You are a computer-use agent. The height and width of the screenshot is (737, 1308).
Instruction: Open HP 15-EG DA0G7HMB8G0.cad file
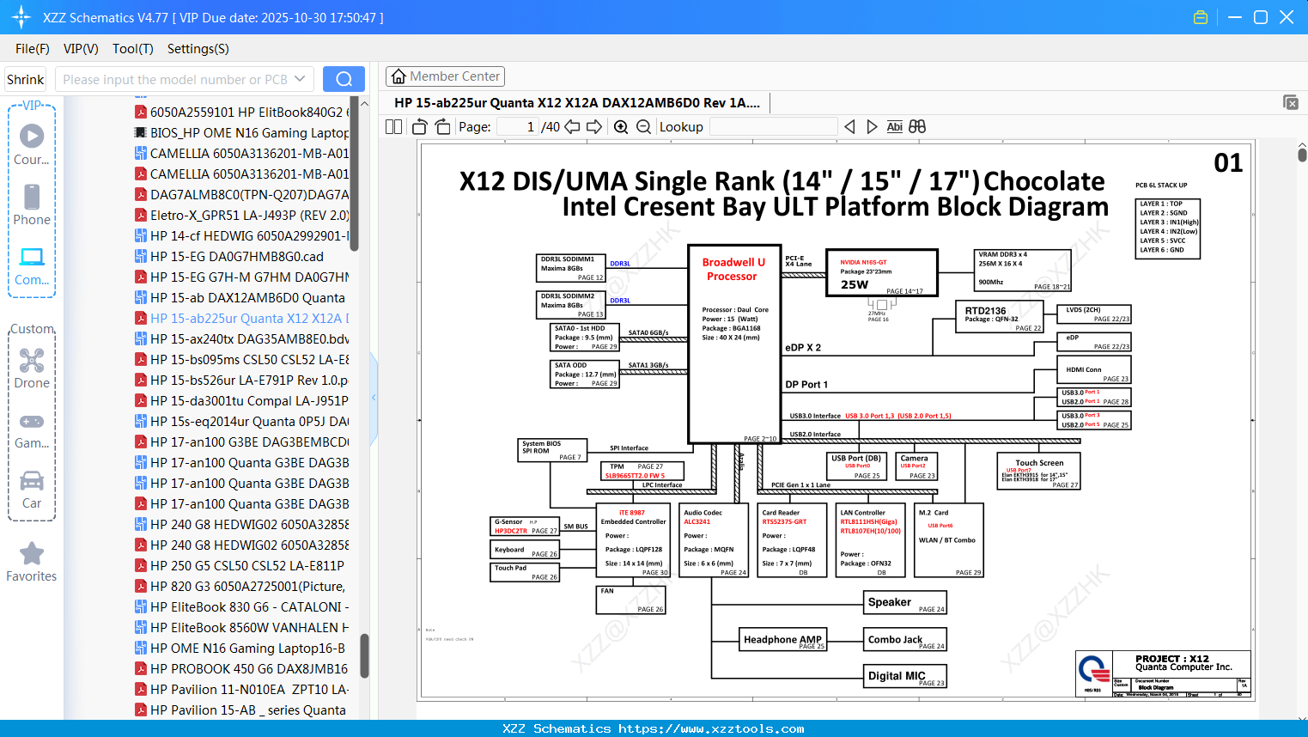(229, 257)
